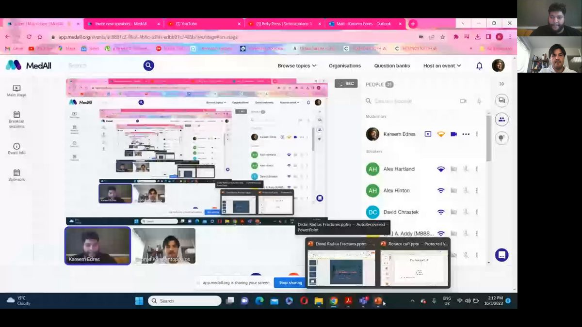
Task: Open the blue support chat bubble
Action: click(501, 255)
